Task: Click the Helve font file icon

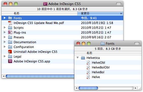Action: 88,77
